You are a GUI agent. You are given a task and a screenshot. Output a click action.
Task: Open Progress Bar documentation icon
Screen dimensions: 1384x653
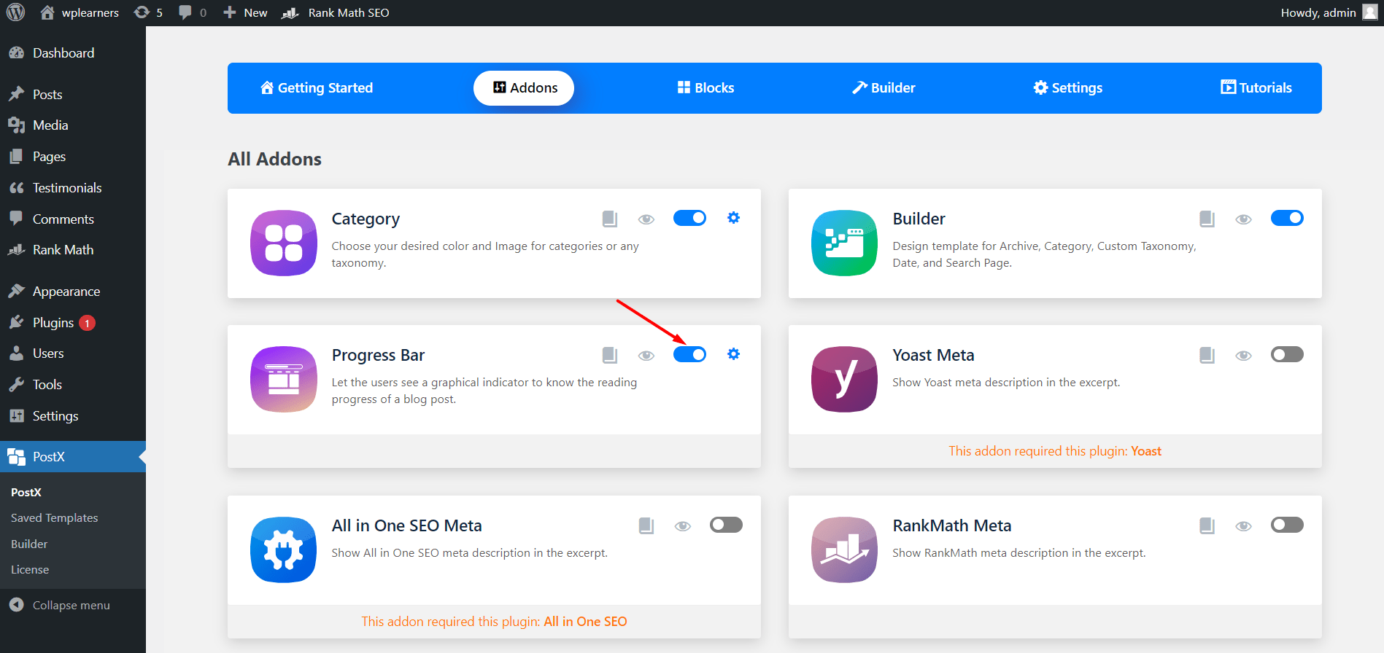pos(610,355)
